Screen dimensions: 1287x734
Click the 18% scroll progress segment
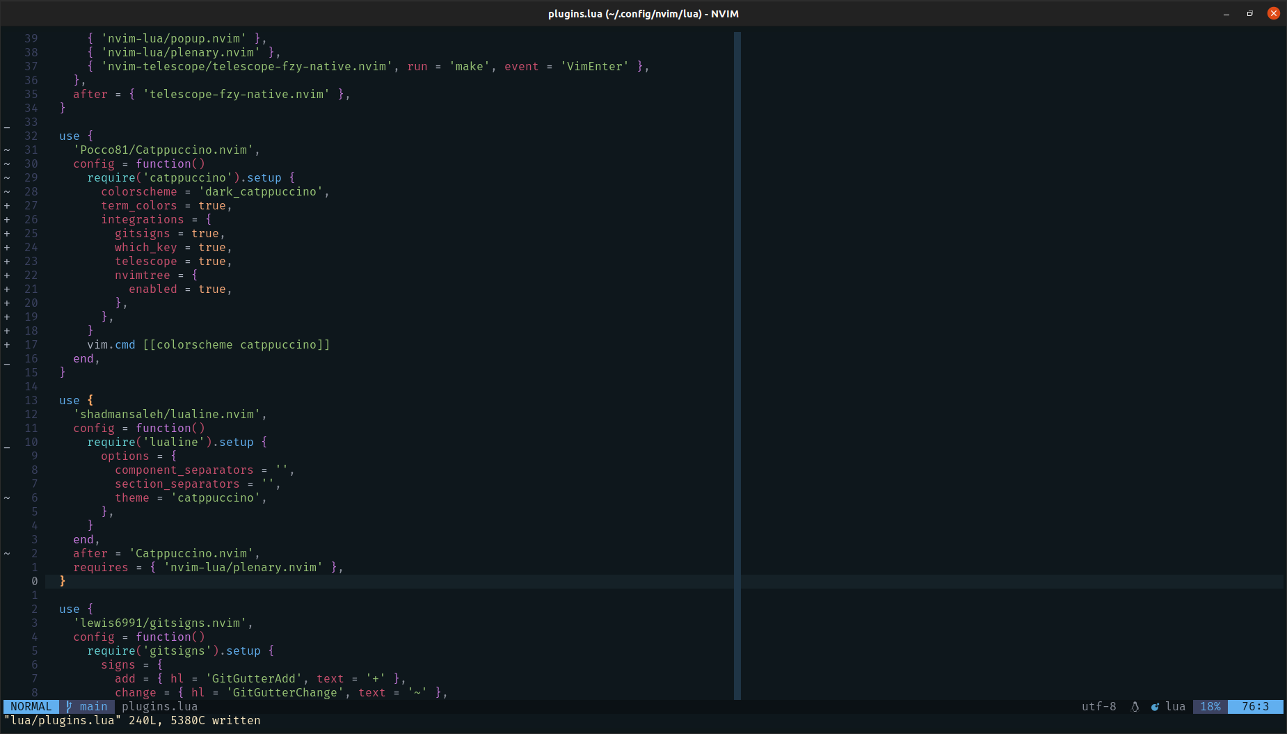pyautogui.click(x=1210, y=706)
